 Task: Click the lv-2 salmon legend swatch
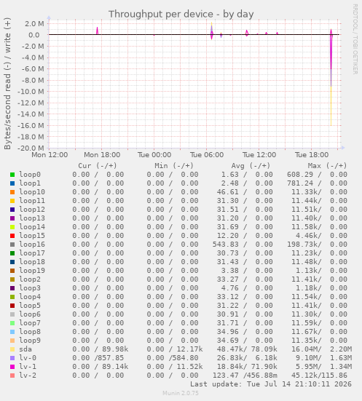(x=12, y=376)
